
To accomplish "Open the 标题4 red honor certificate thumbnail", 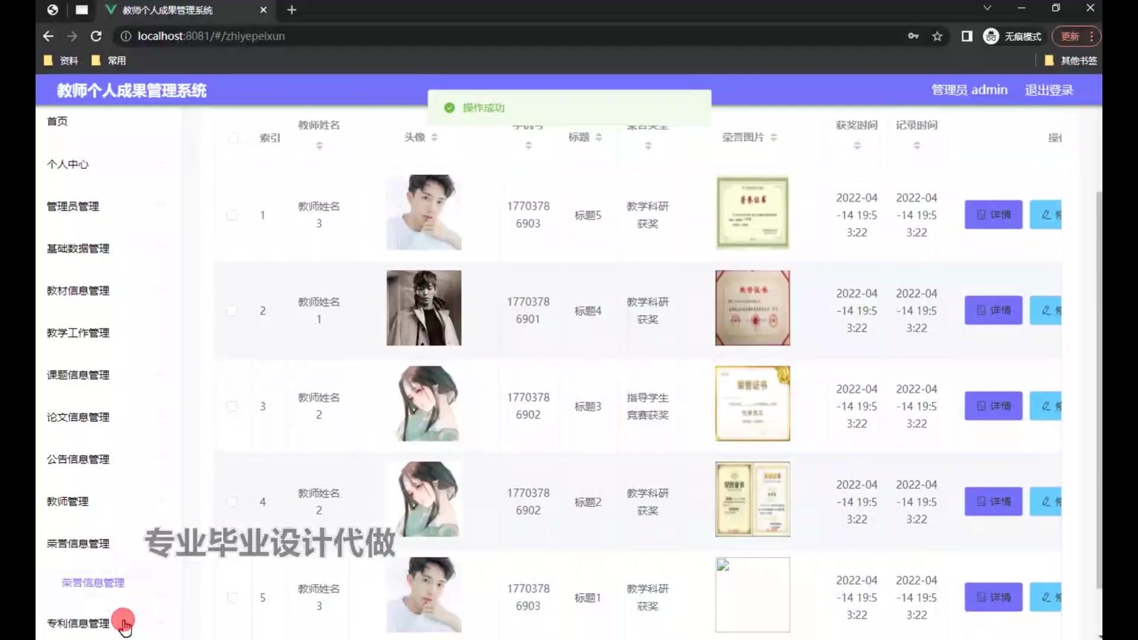I will [x=752, y=308].
